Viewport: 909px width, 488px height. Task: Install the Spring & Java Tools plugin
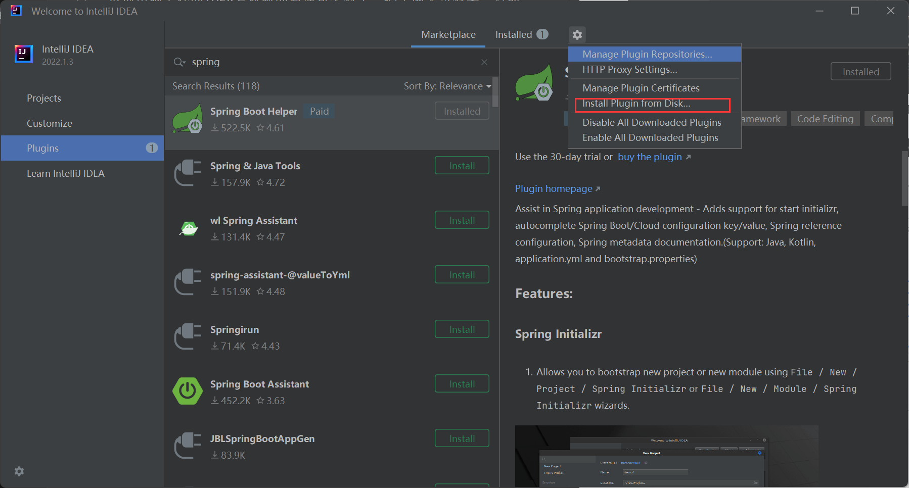point(462,166)
